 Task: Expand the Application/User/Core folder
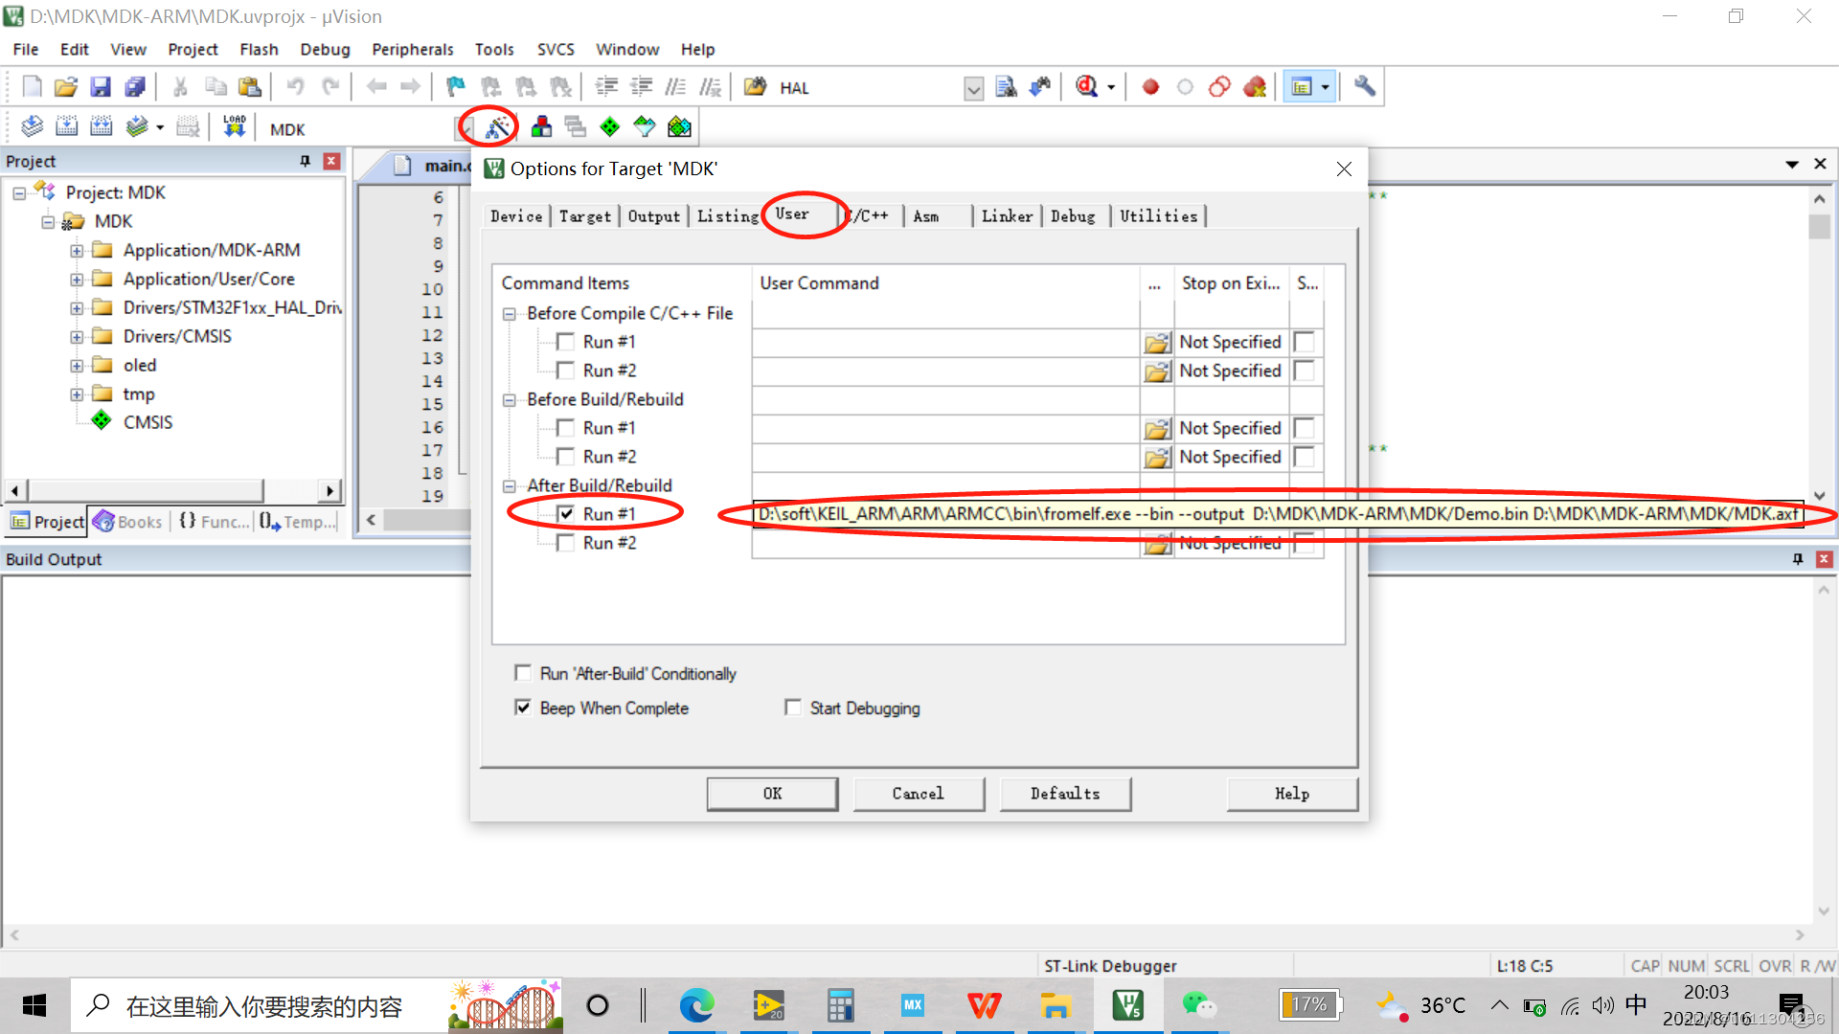[77, 280]
